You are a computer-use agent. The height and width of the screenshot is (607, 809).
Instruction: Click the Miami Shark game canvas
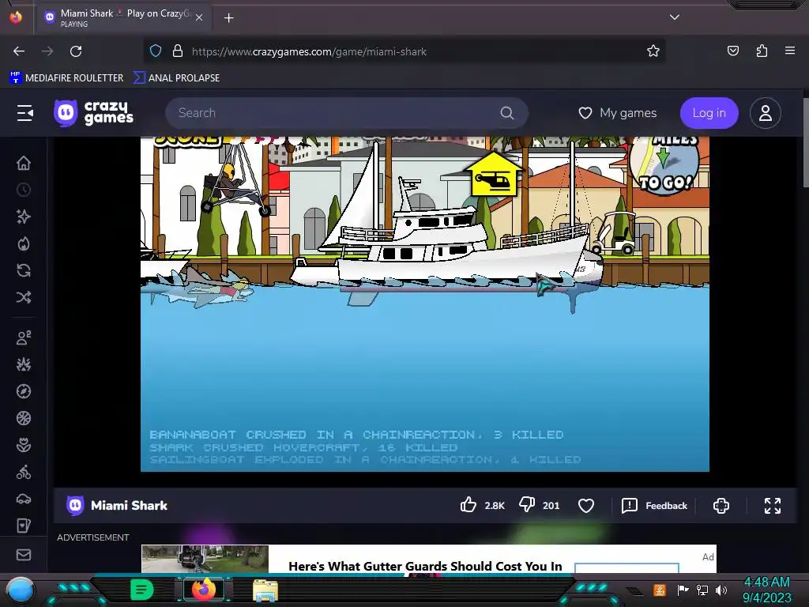(x=424, y=304)
